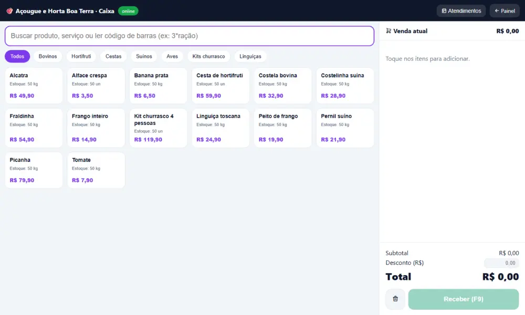Click the green online status badge
The height and width of the screenshot is (315, 525).
pos(128,11)
